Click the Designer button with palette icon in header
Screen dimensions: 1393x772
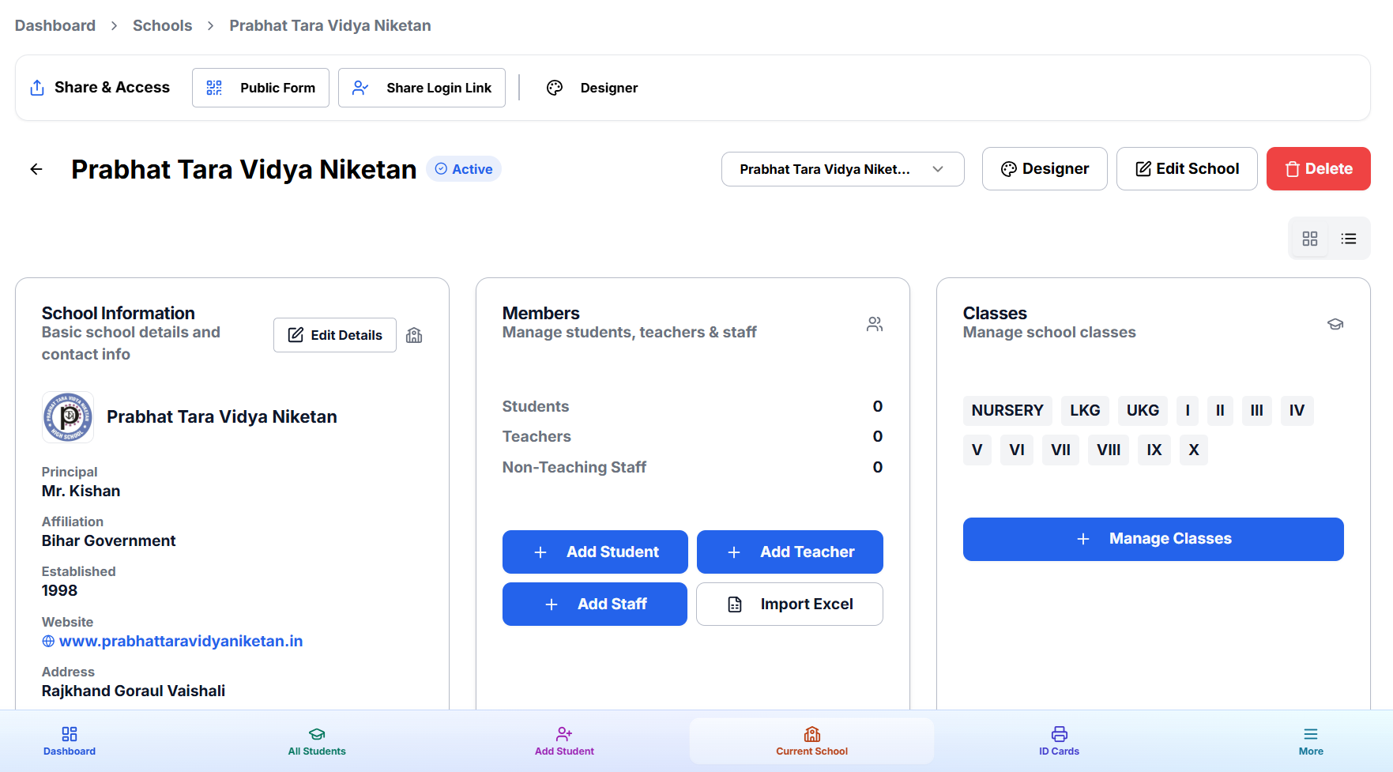pos(1045,168)
